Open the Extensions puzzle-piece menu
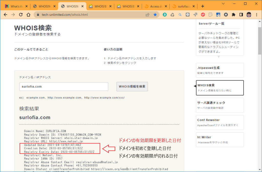This screenshot has width=262, height=172. [x=234, y=15]
